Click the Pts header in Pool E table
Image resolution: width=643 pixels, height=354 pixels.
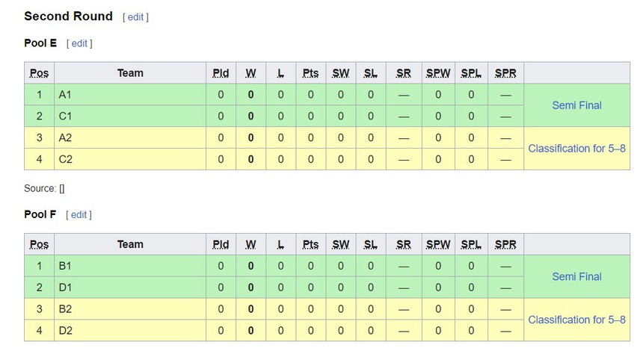click(311, 73)
